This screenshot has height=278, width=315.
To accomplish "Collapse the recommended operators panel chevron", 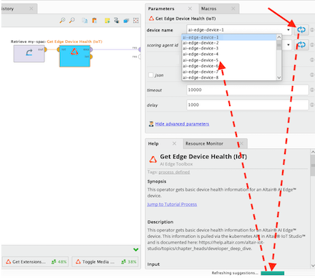I will (x=136, y=249).
